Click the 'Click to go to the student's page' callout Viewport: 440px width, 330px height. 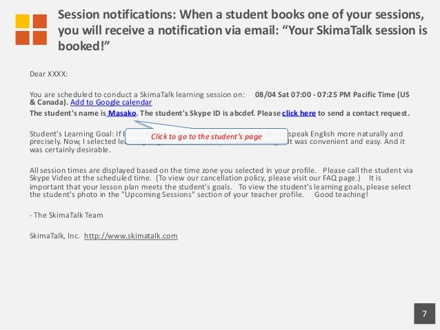pyautogui.click(x=206, y=136)
